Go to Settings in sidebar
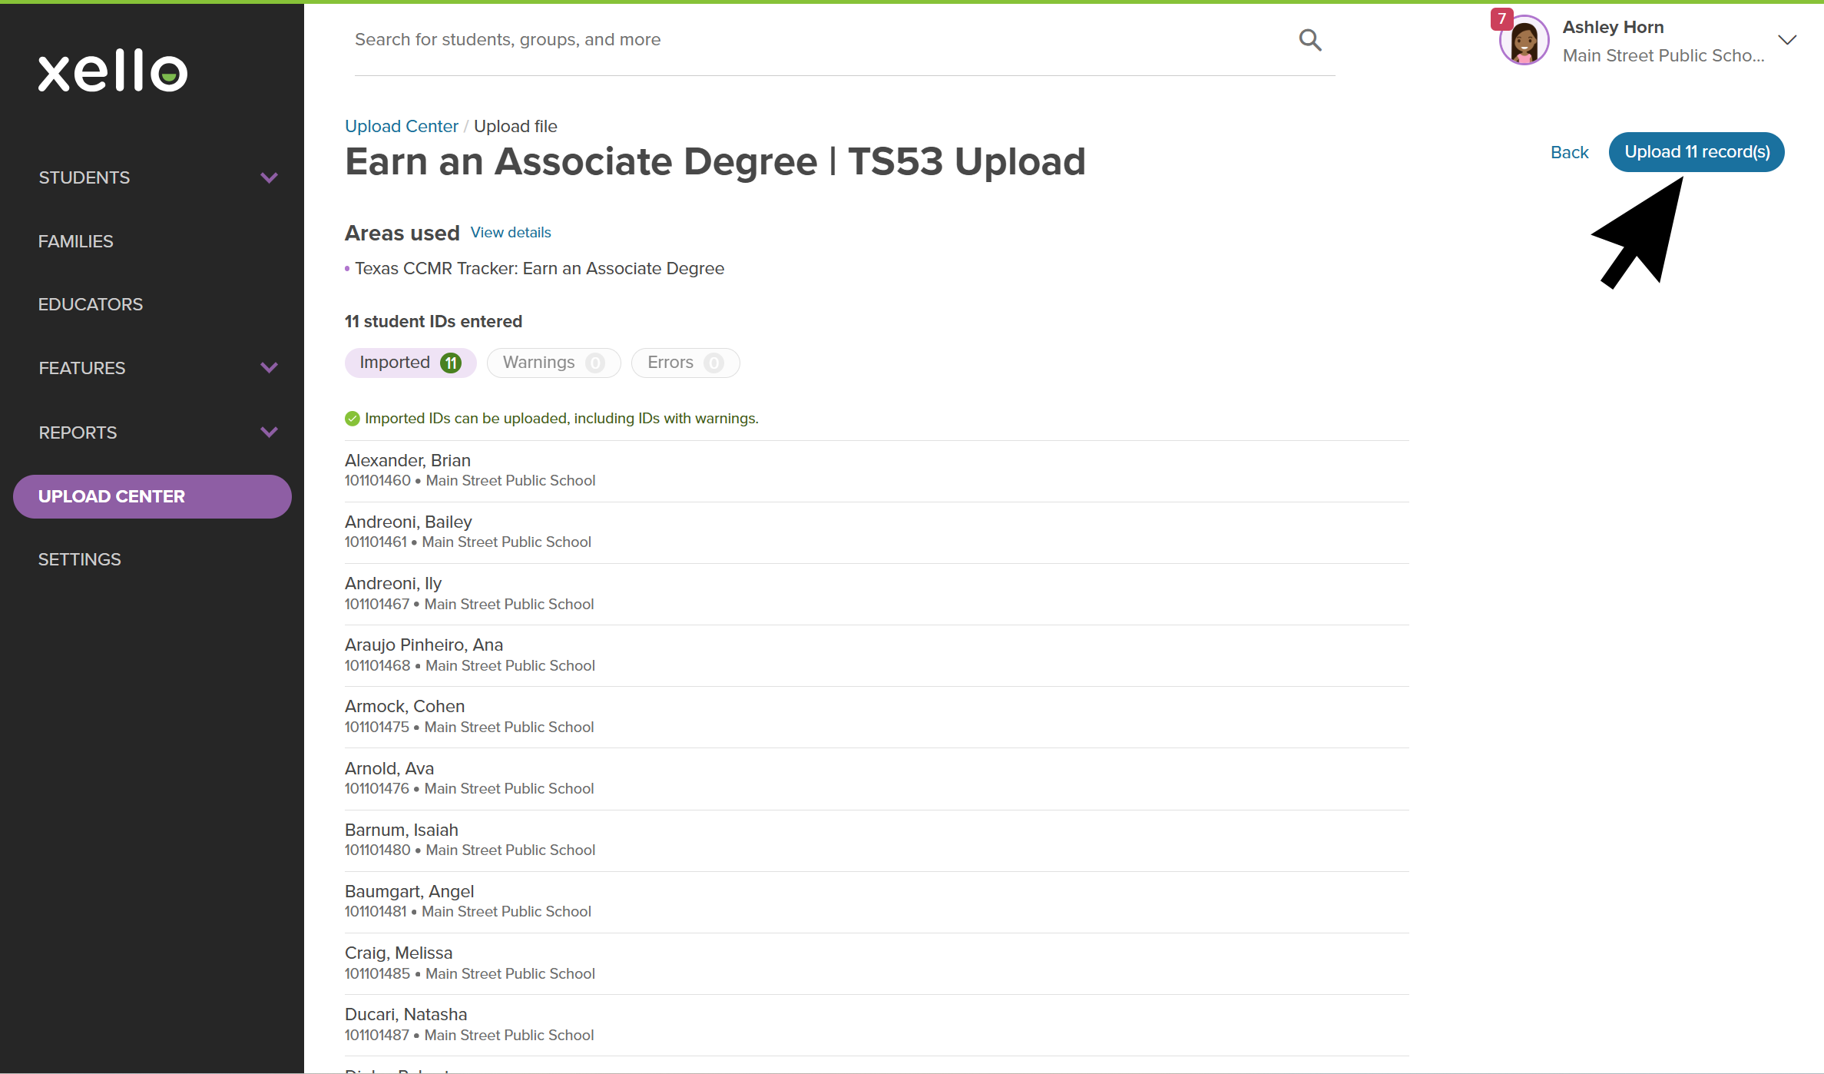 pos(80,559)
